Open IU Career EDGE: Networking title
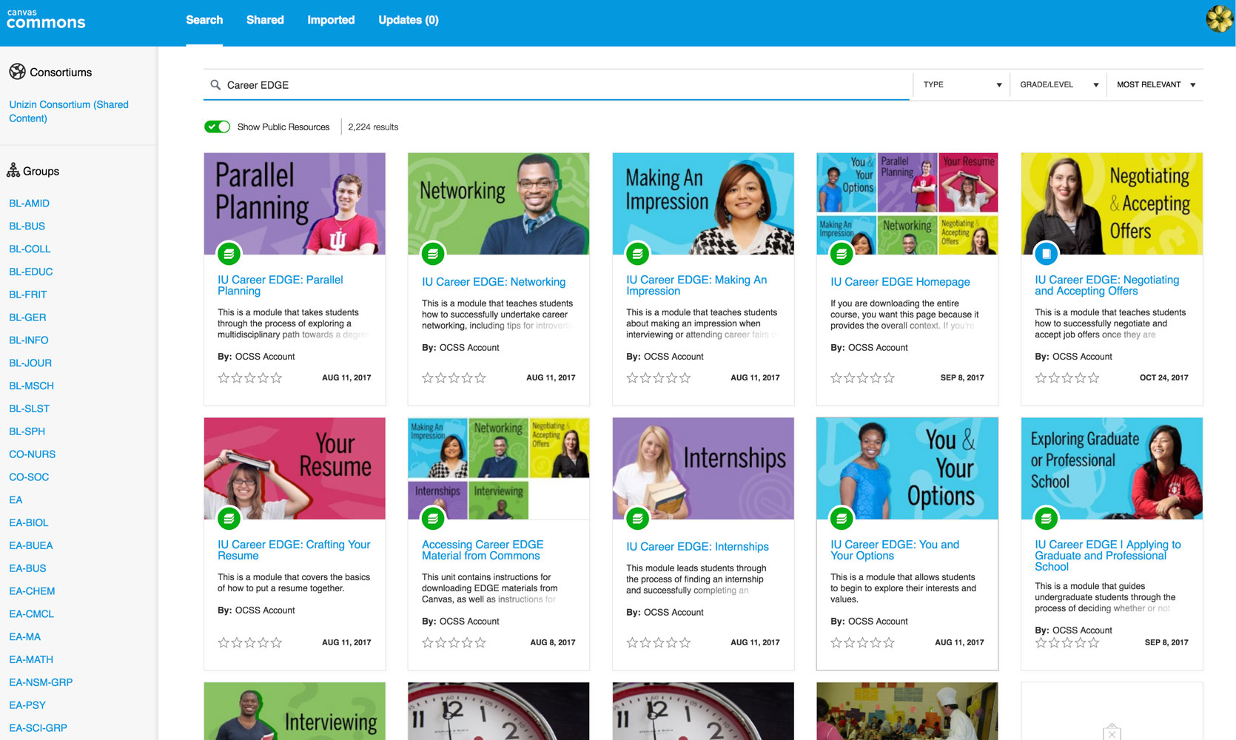This screenshot has width=1236, height=740. (x=494, y=282)
